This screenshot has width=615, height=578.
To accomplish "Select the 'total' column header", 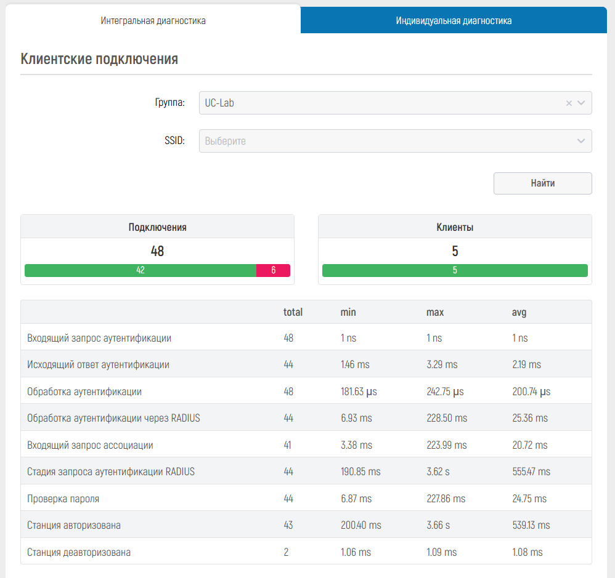I will pos(293,312).
